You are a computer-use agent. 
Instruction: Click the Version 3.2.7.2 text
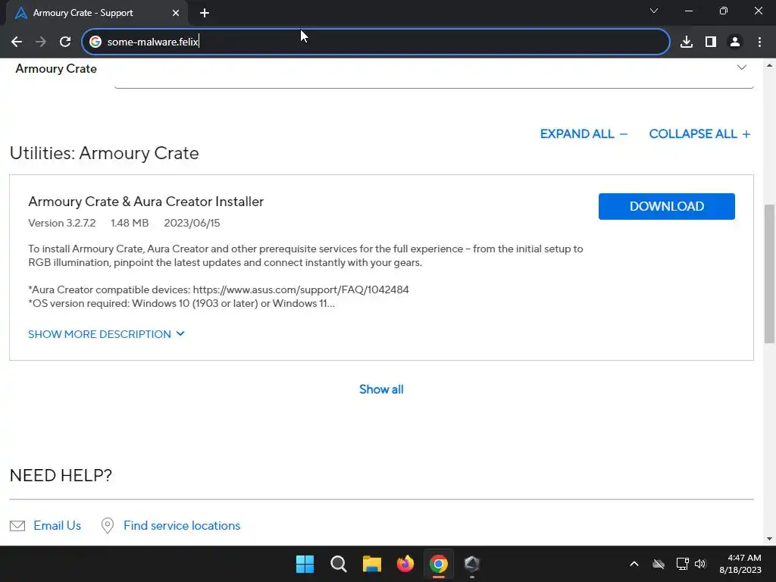click(x=62, y=224)
